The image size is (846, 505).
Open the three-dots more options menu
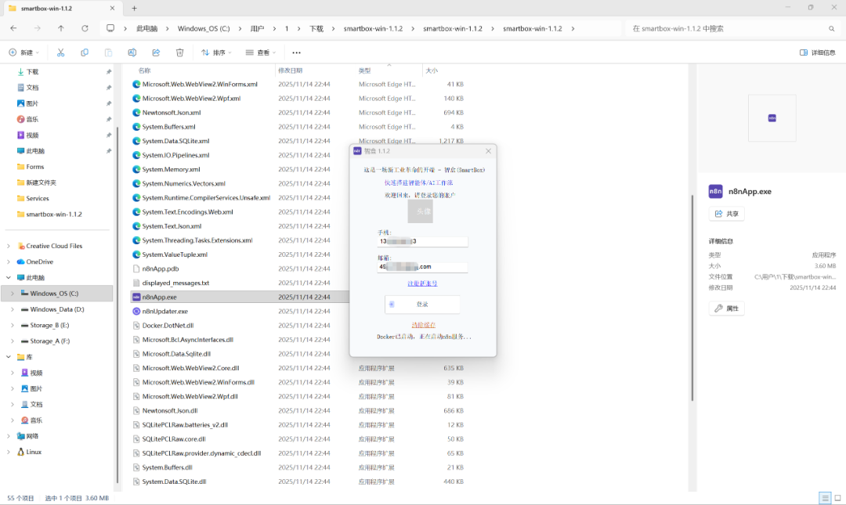[x=296, y=52]
